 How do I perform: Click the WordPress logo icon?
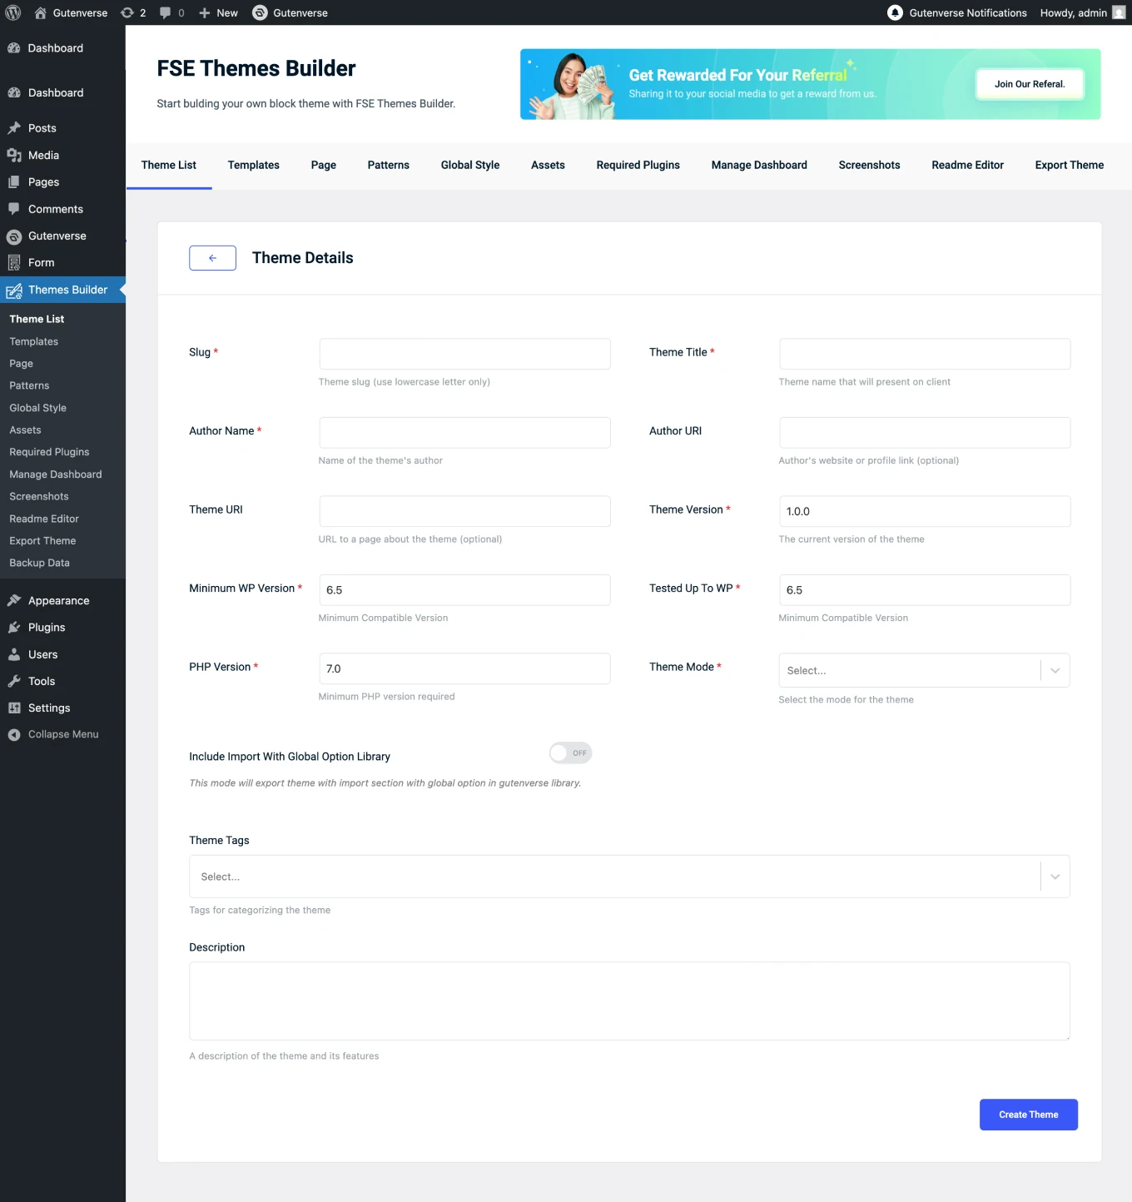tap(13, 12)
